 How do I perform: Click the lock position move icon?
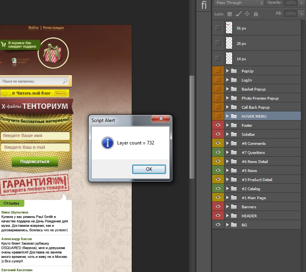[x=247, y=14]
